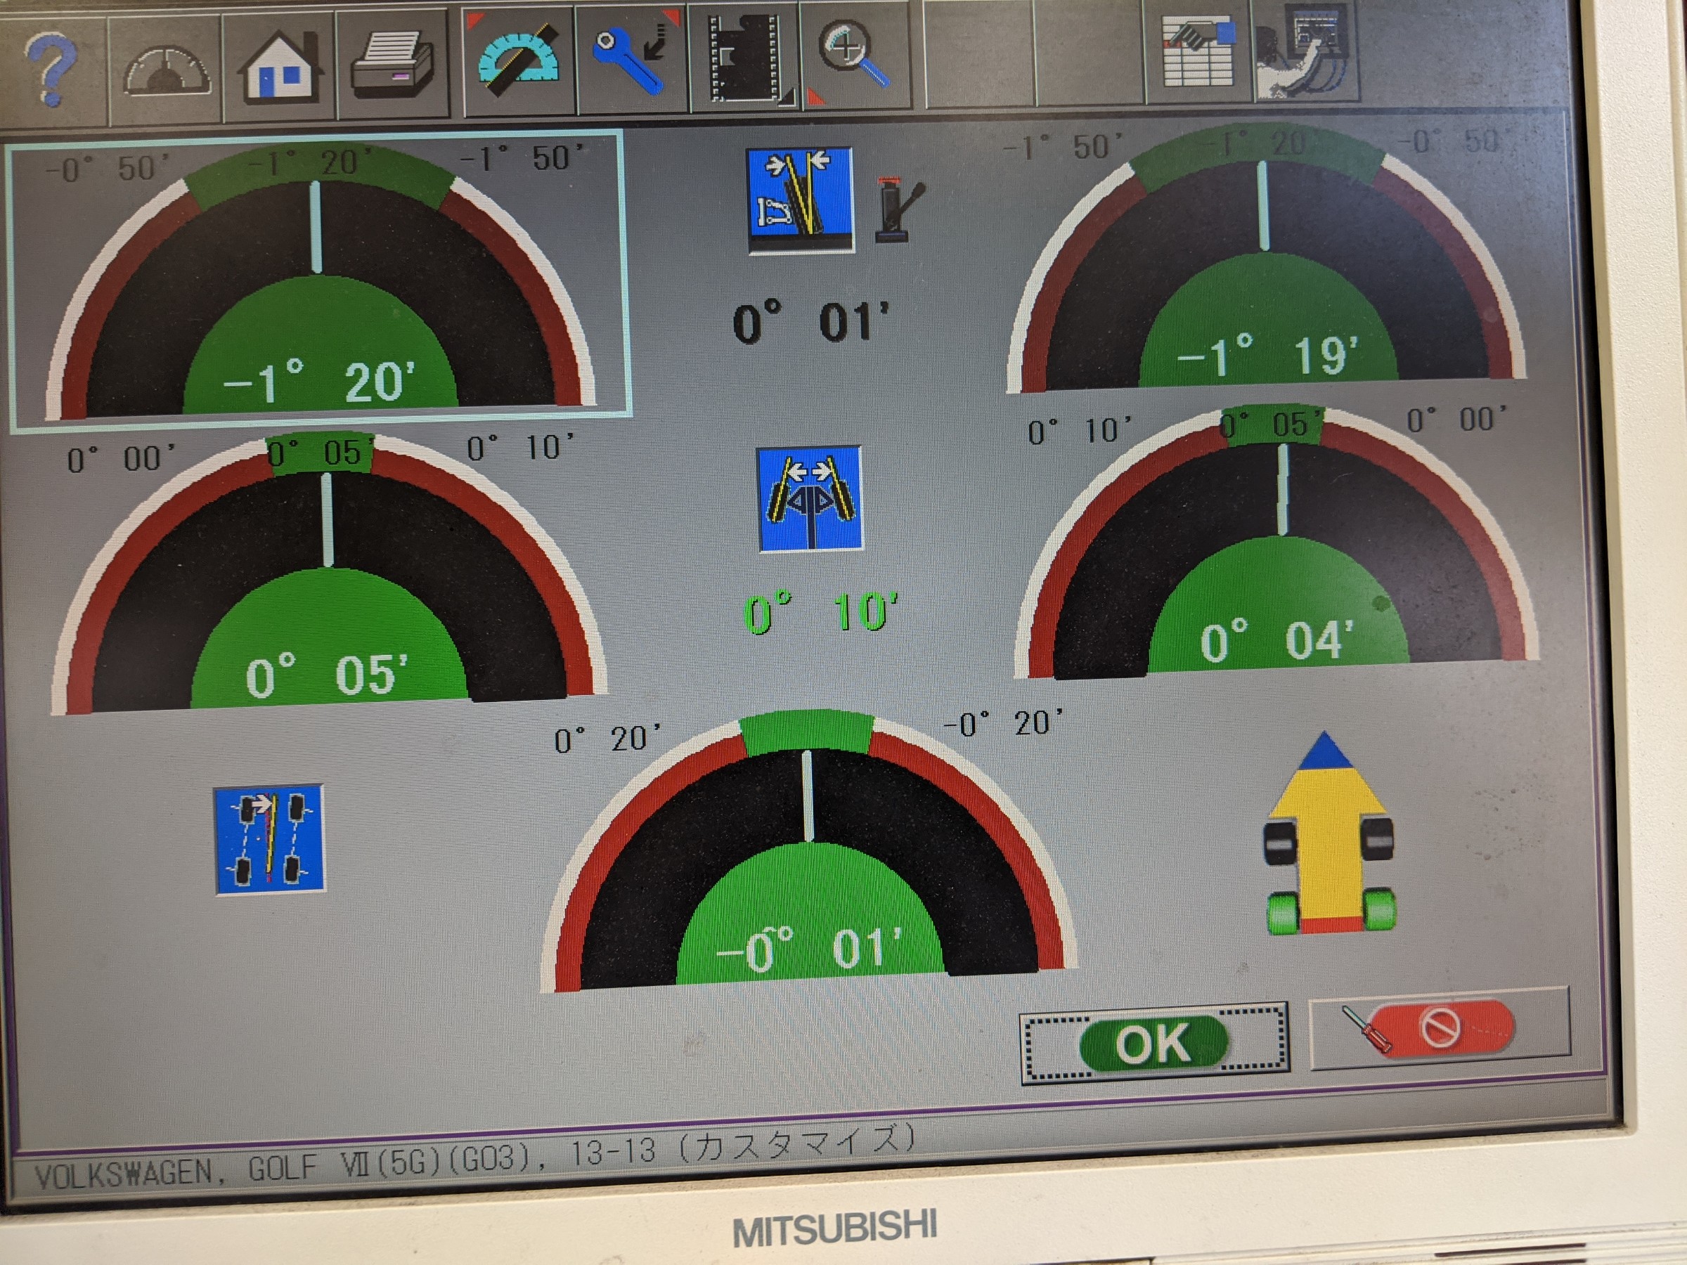Select the magnifying glass zoom icon
This screenshot has width=1687, height=1265.
pos(854,55)
